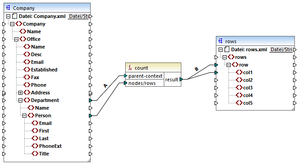This screenshot has width=298, height=164.
Task: Click the 'parent-context' parameter label
Action: point(145,76)
